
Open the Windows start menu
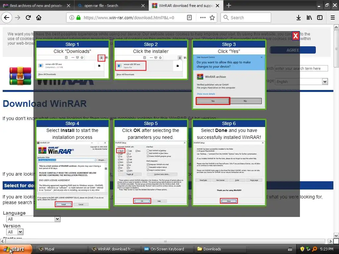coord(16,249)
